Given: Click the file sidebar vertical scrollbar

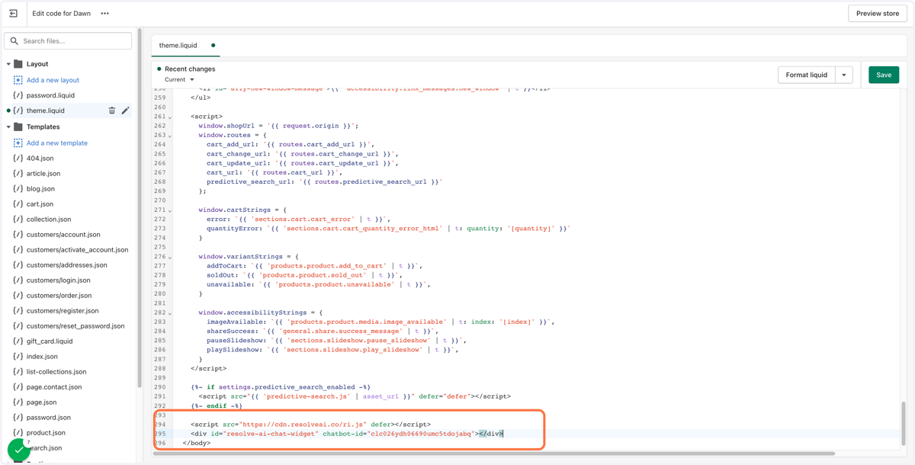Looking at the screenshot, I should [x=139, y=210].
